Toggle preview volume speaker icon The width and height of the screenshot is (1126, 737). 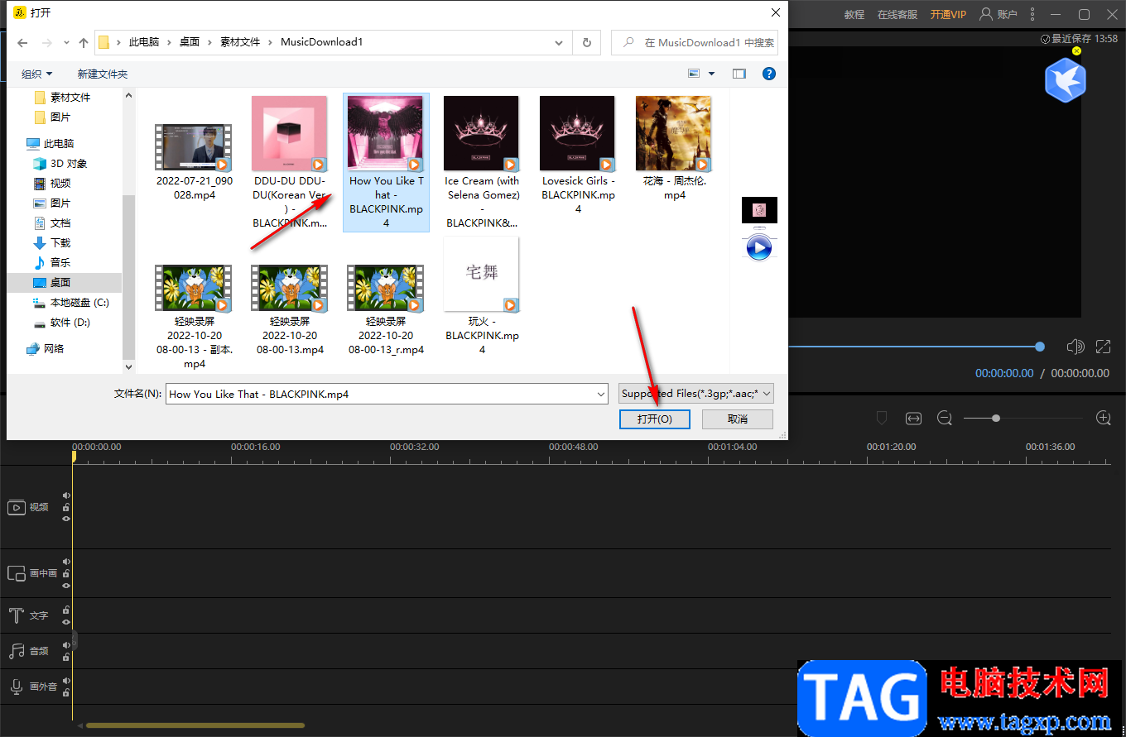coord(1075,347)
